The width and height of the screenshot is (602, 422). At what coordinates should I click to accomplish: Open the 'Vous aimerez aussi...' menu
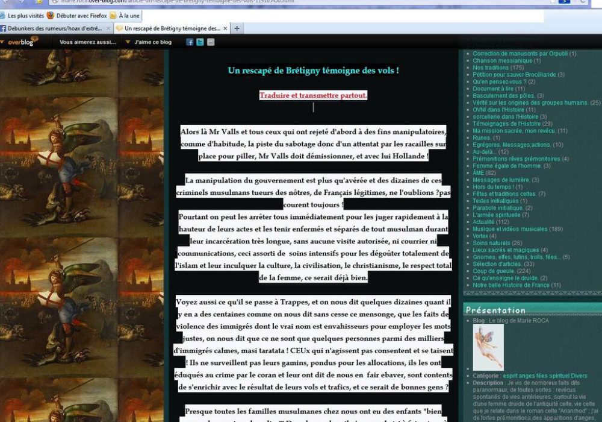87,42
